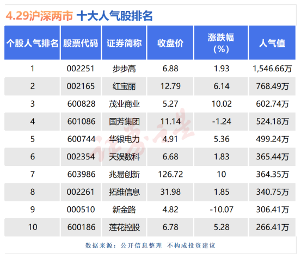Select the stock name 兆易创新
301x259 pixels.
pos(124,175)
